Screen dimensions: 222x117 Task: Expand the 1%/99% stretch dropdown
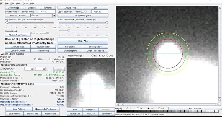54,15
